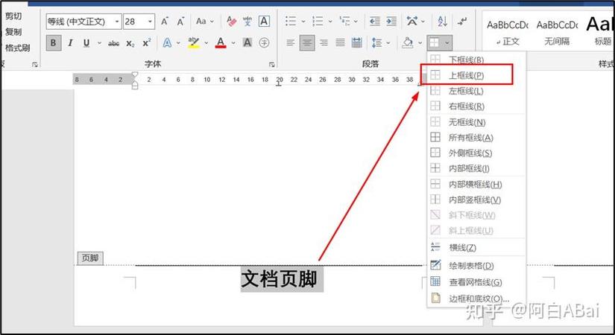This screenshot has height=335, width=615.
Task: Click Distributed alignment icon
Action: (x=356, y=42)
